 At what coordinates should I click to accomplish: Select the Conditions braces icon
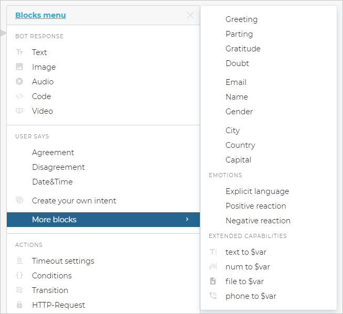tap(19, 276)
